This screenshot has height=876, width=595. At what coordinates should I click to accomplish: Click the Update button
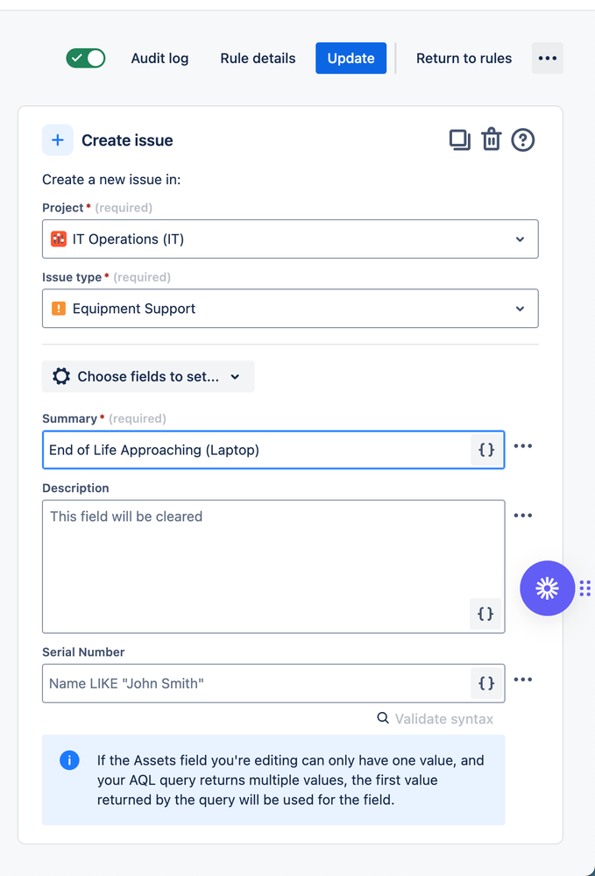pyautogui.click(x=351, y=58)
